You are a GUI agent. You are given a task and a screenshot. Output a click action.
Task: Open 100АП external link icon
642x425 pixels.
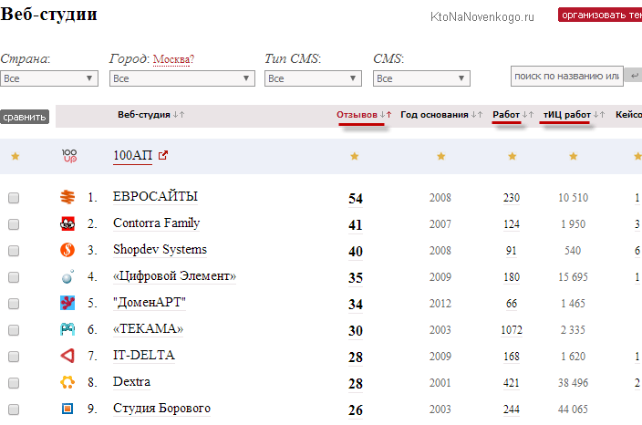(x=163, y=155)
